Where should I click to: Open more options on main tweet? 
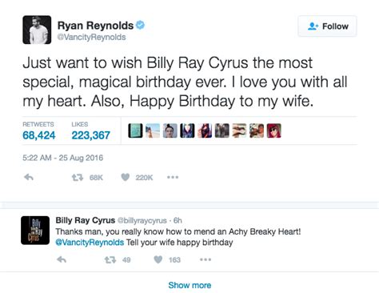pos(173,177)
